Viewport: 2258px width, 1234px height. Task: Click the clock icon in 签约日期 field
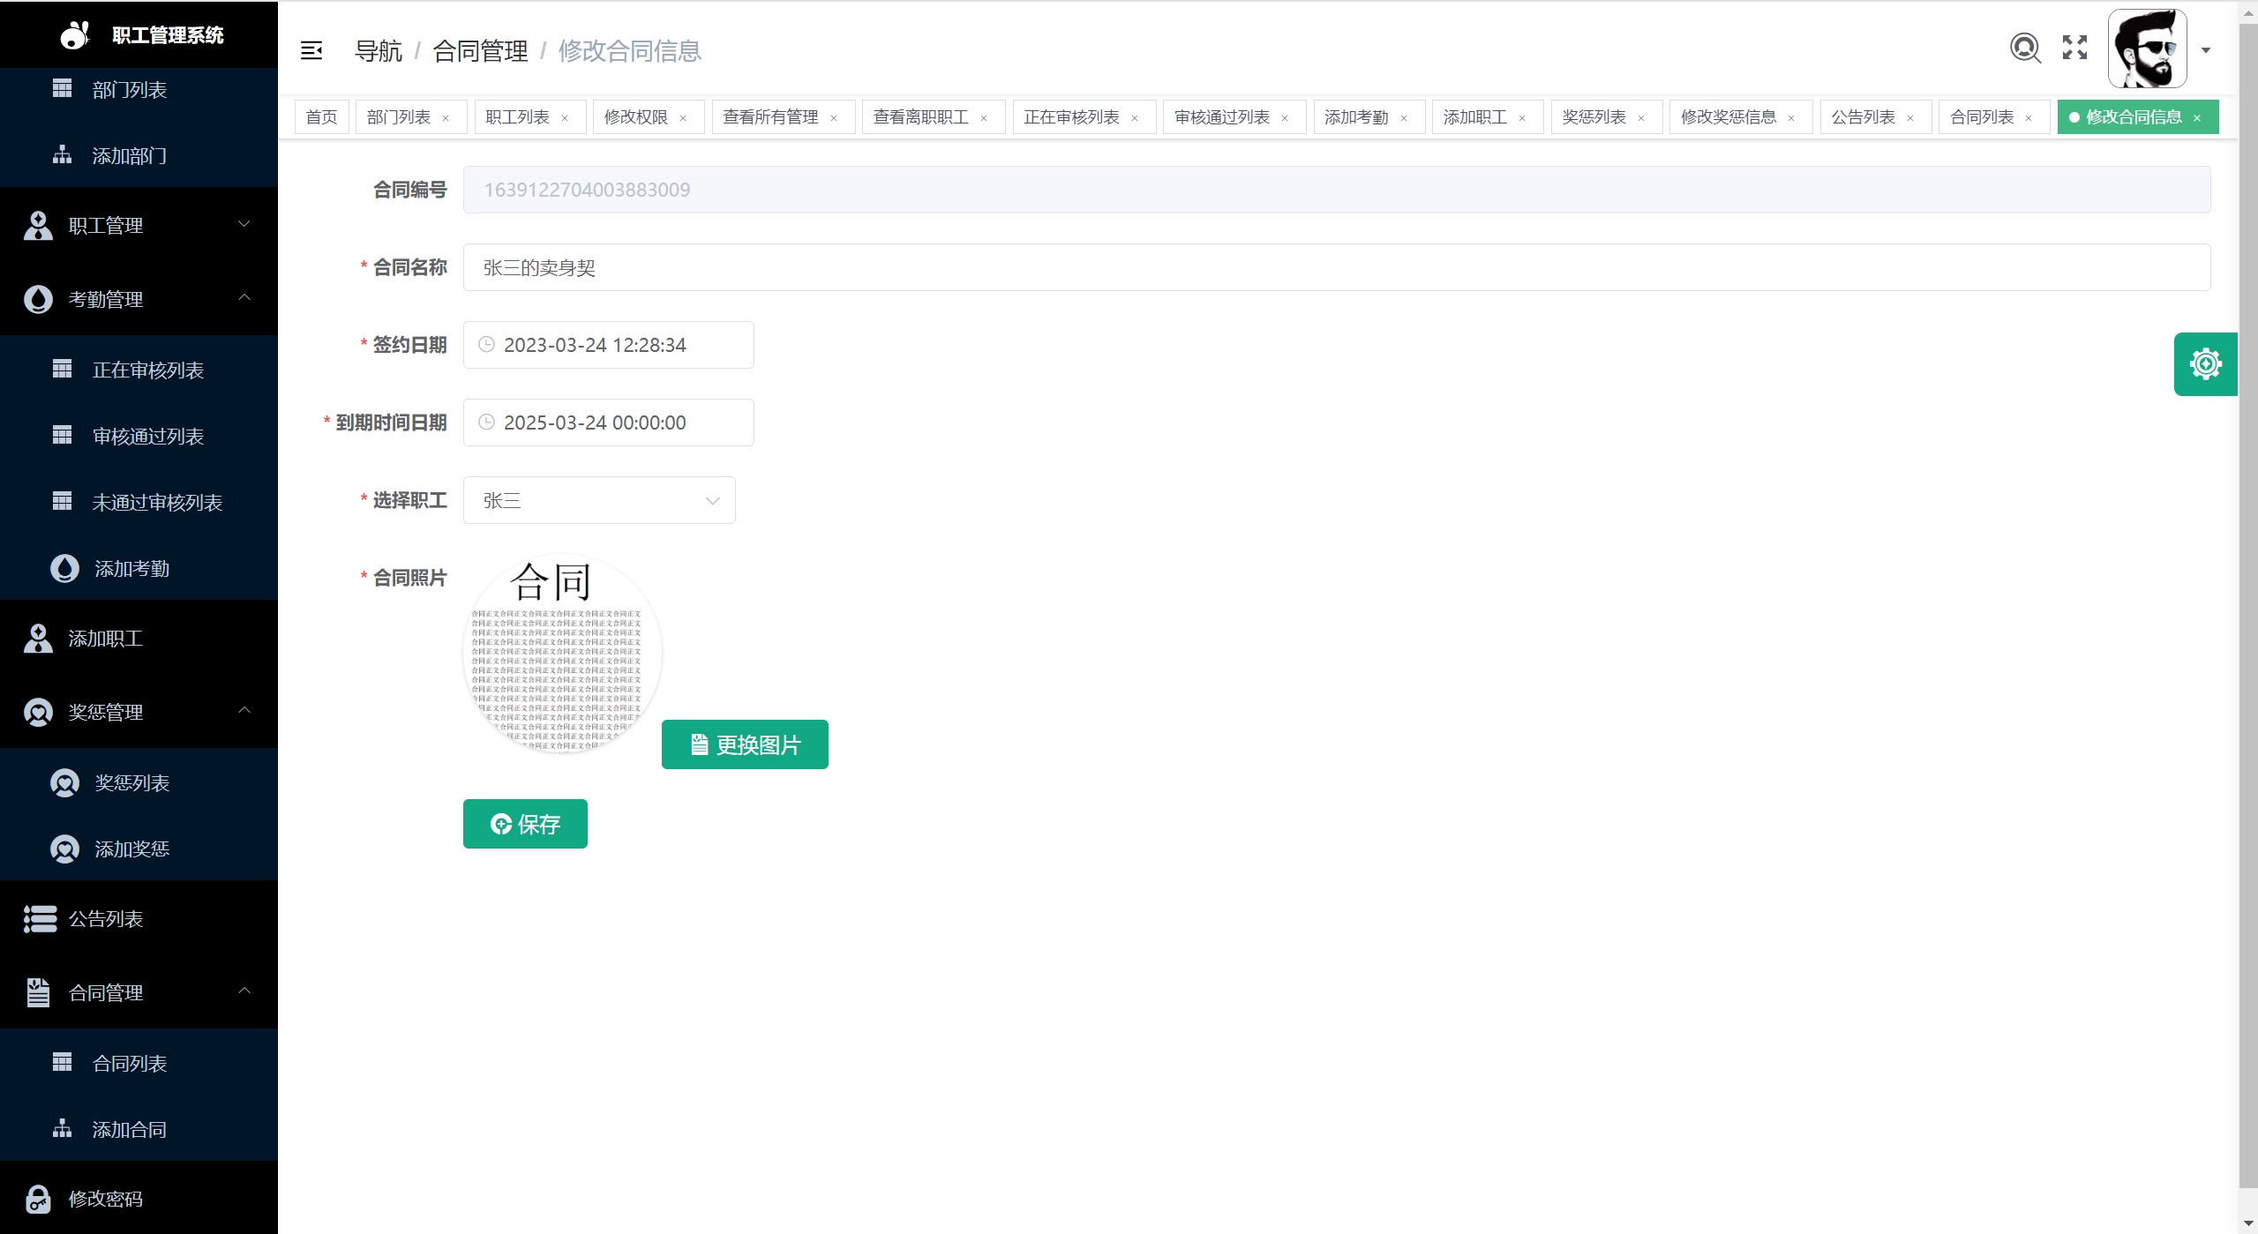486,345
